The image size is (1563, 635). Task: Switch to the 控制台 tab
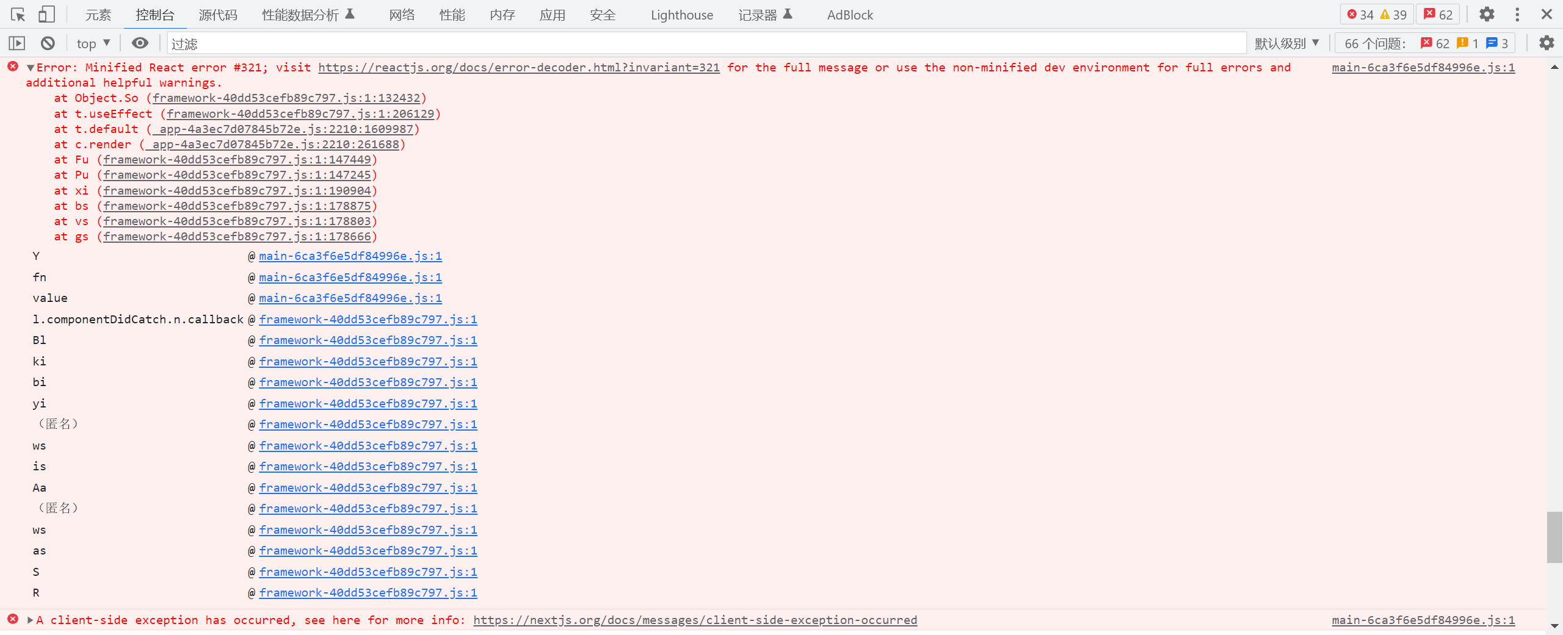tap(155, 15)
